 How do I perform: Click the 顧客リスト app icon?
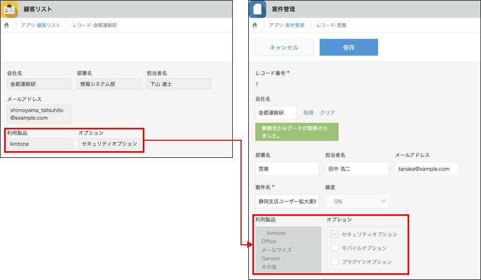9,9
